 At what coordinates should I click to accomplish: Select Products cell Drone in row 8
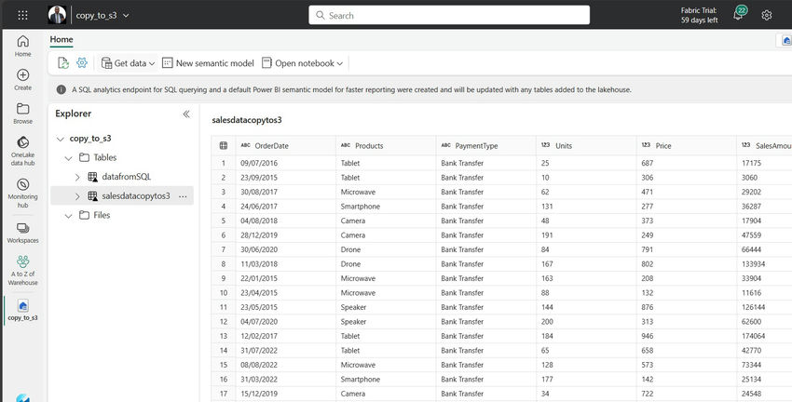coord(386,263)
